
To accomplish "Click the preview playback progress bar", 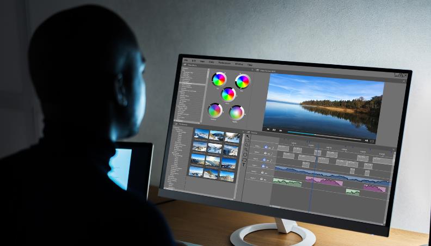I will 324,136.
